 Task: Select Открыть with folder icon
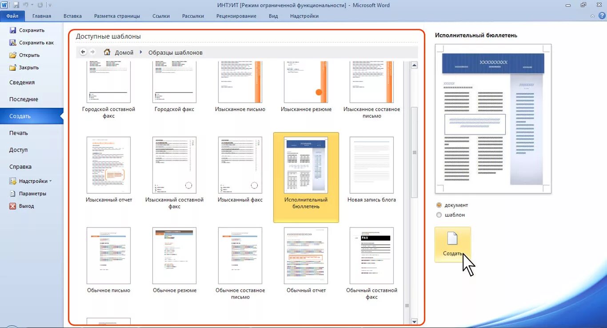(x=24, y=55)
